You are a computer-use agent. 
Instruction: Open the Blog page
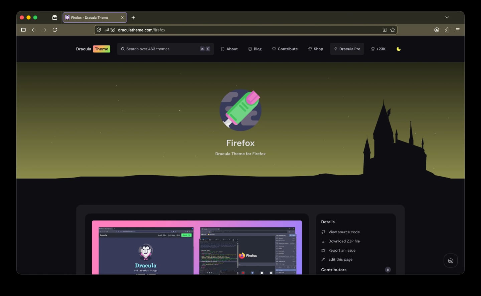[255, 49]
